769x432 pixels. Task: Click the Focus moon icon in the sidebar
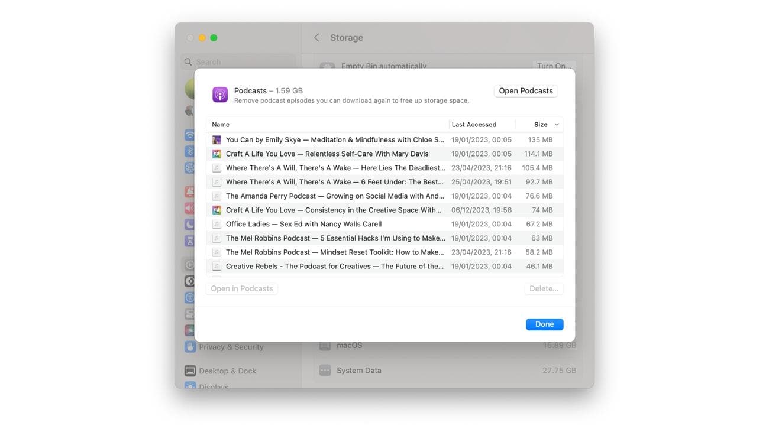click(x=189, y=223)
